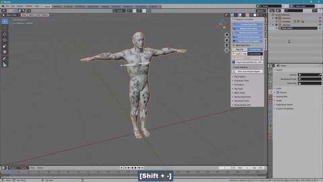Select the Annotate tool
Image resolution: width=323 pixels, height=182 pixels.
click(x=5, y=59)
